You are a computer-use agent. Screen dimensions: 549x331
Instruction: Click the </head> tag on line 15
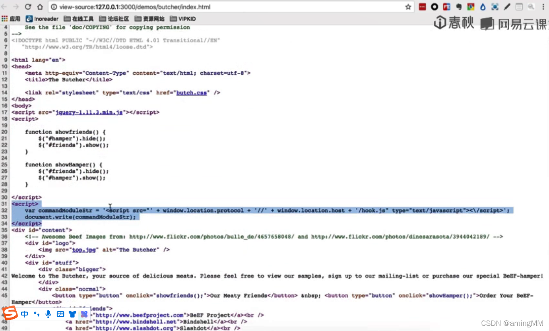pos(23,99)
